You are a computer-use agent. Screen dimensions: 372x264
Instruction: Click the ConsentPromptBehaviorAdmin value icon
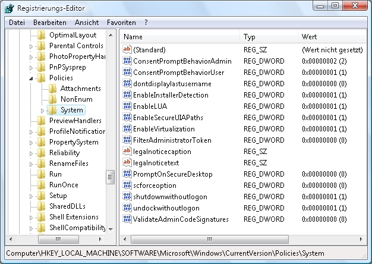point(127,61)
